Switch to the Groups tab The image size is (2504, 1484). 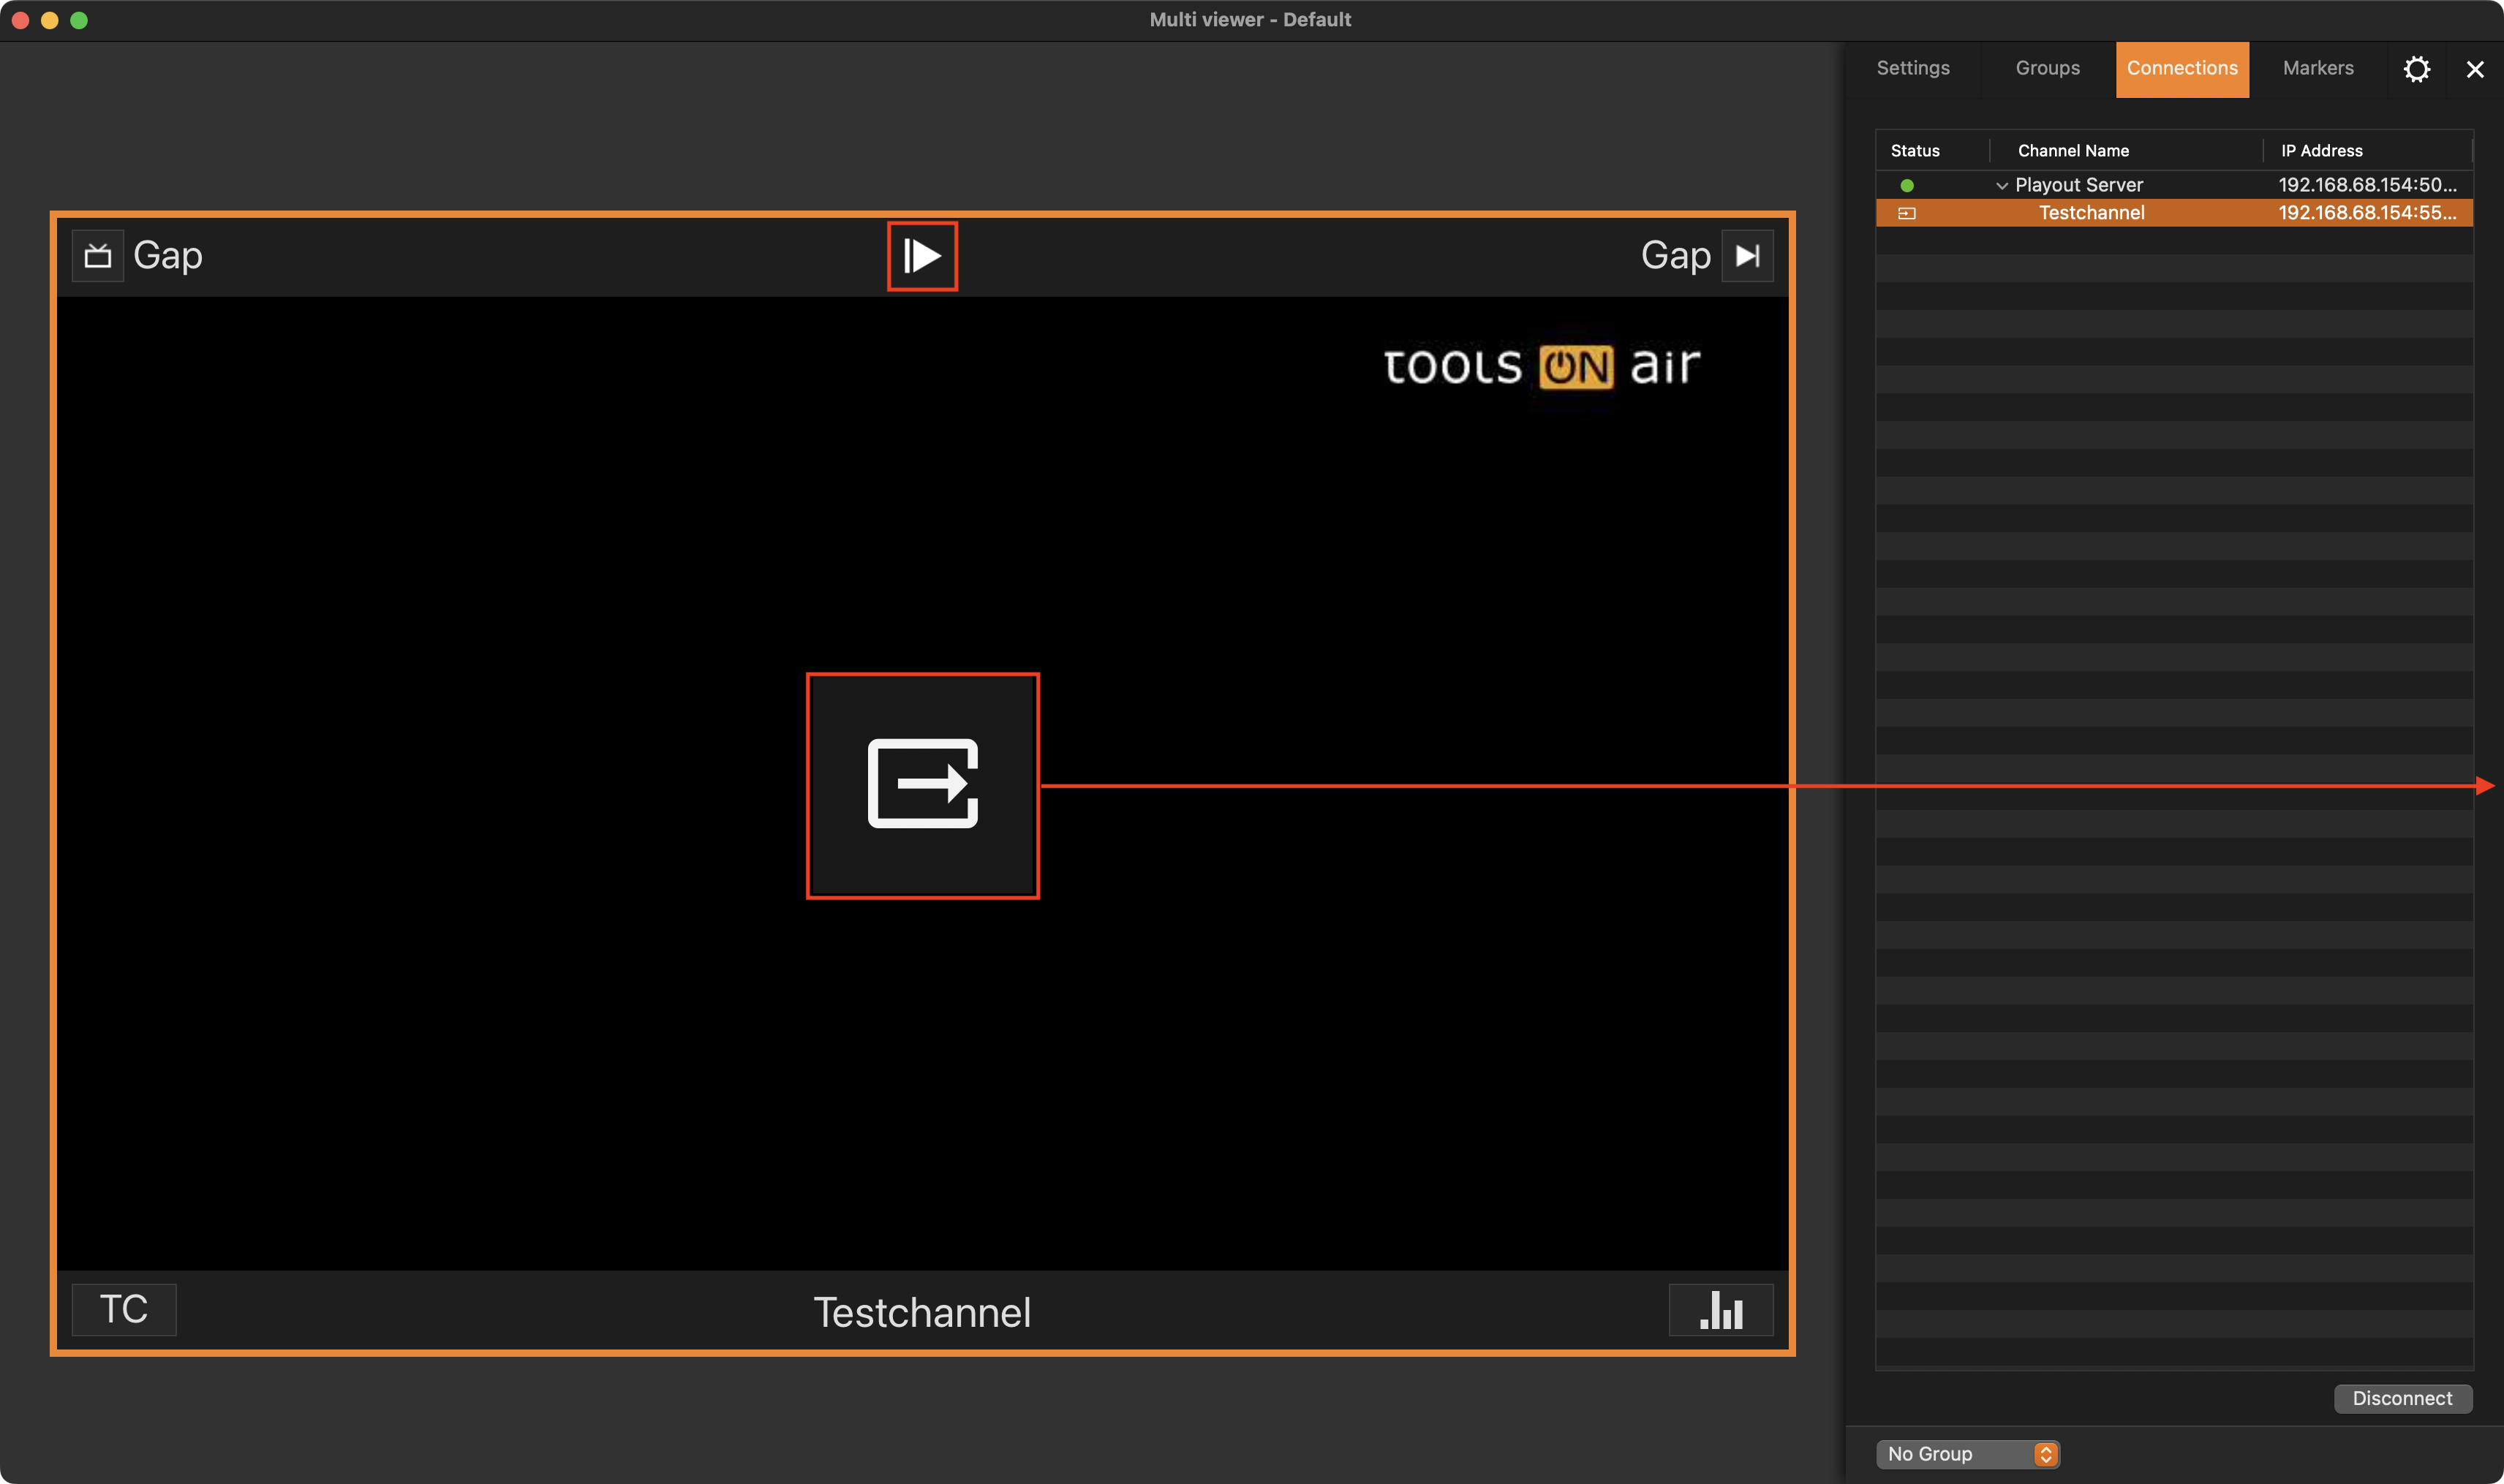coord(2047,68)
